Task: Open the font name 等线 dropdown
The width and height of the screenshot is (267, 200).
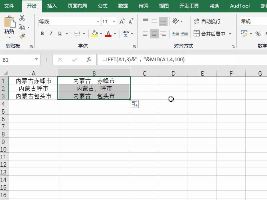Action: coord(98,22)
